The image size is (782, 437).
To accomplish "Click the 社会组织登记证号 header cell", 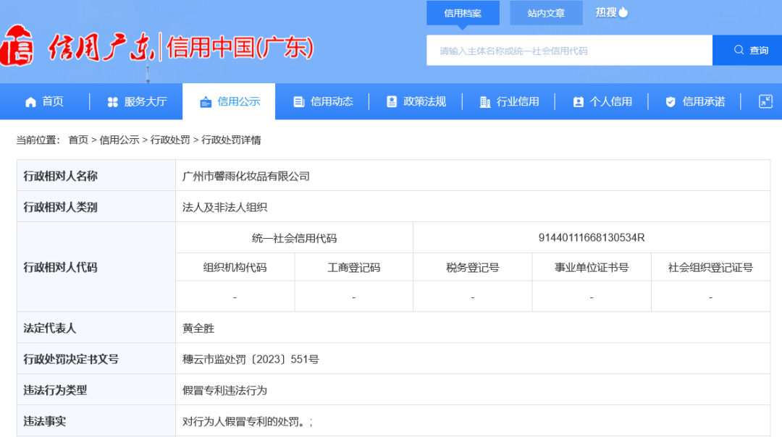I will pyautogui.click(x=711, y=268).
